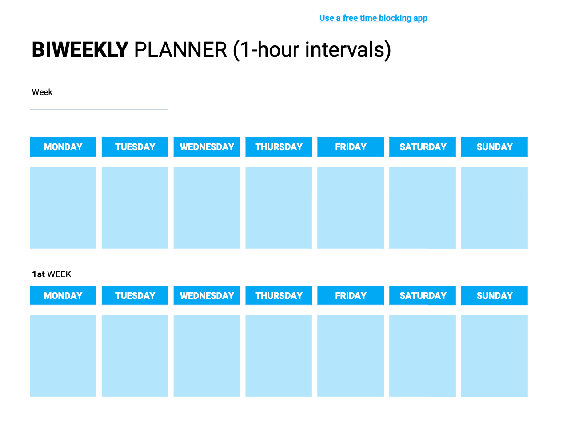Select the THURSDAY header under 1st WEEK
Screen dimensions: 567x429
pyautogui.click(x=279, y=295)
